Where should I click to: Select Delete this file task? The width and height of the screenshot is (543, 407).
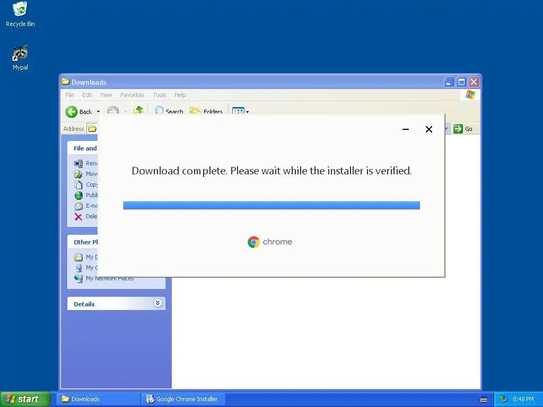point(86,216)
